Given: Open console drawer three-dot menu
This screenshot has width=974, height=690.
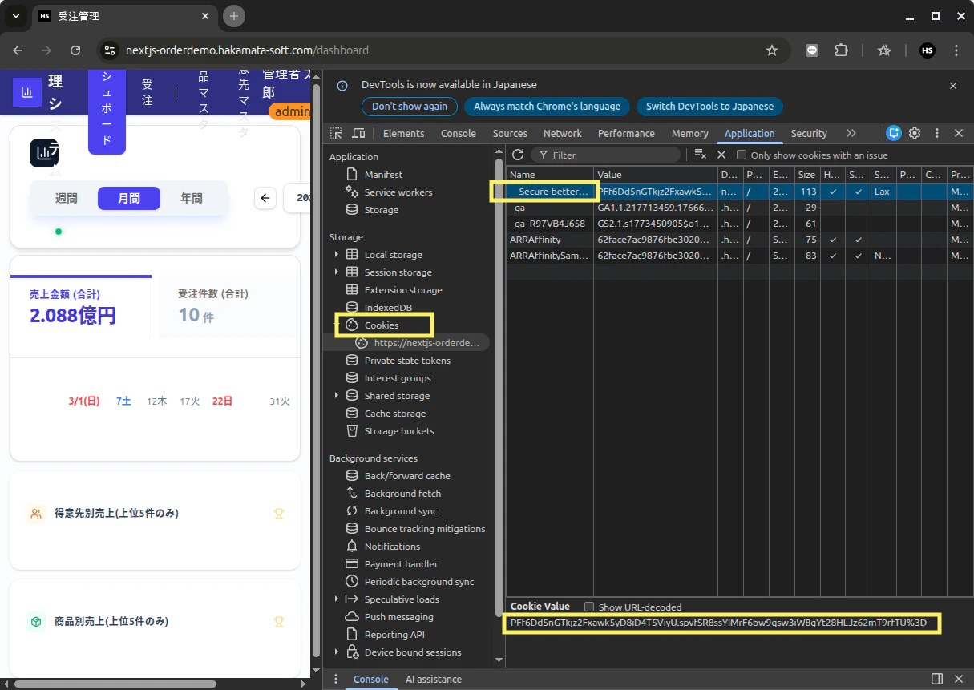Looking at the screenshot, I should point(336,679).
